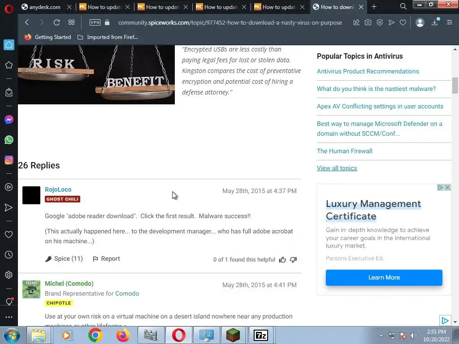Screen dimensions: 459x344
Task: Add page to bookmarks with heart icon
Action: tap(403, 22)
